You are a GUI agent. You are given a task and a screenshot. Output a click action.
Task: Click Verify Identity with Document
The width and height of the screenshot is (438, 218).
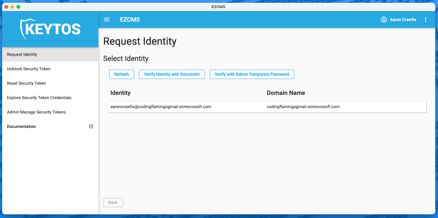[172, 74]
